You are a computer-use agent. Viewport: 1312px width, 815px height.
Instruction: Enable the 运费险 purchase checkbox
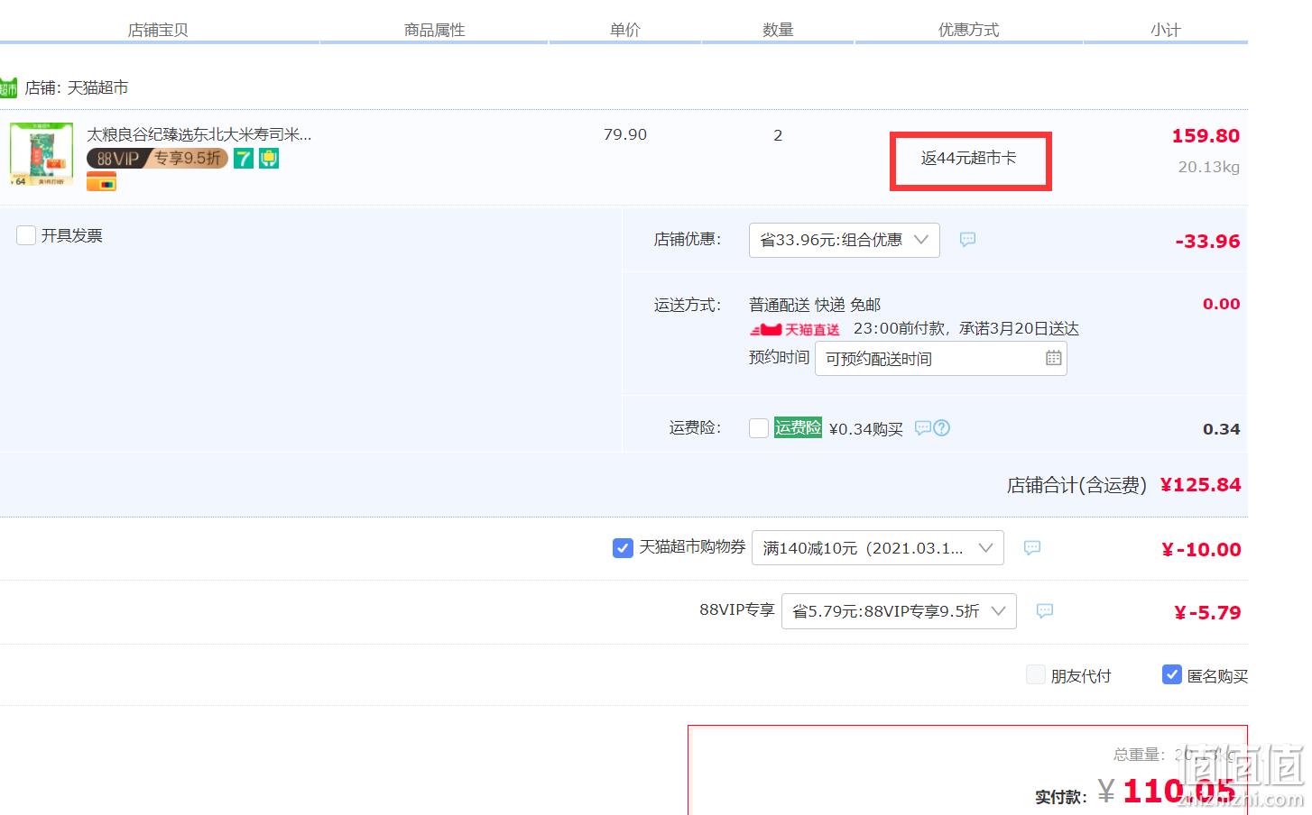[759, 428]
